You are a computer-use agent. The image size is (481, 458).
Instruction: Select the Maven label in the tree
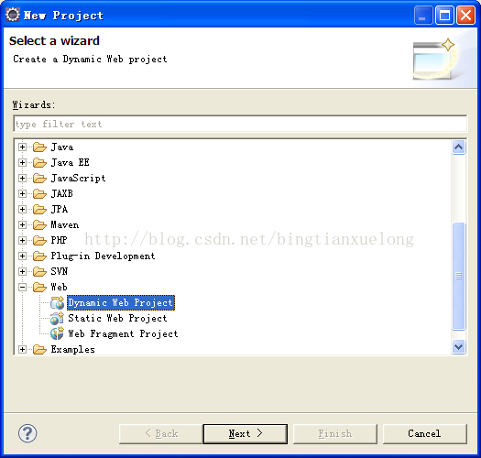coord(65,224)
